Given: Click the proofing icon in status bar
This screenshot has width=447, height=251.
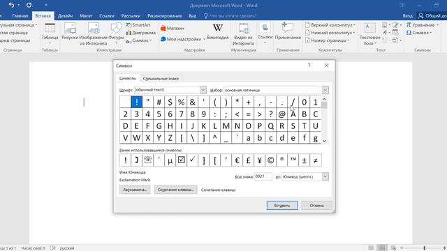Looking at the screenshot, I should (52, 248).
